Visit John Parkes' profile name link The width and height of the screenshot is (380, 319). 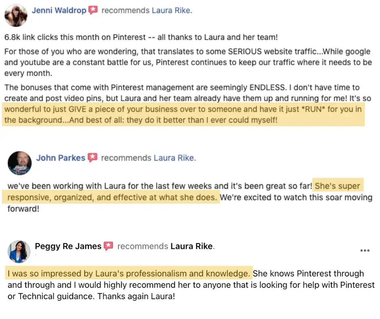click(x=61, y=158)
